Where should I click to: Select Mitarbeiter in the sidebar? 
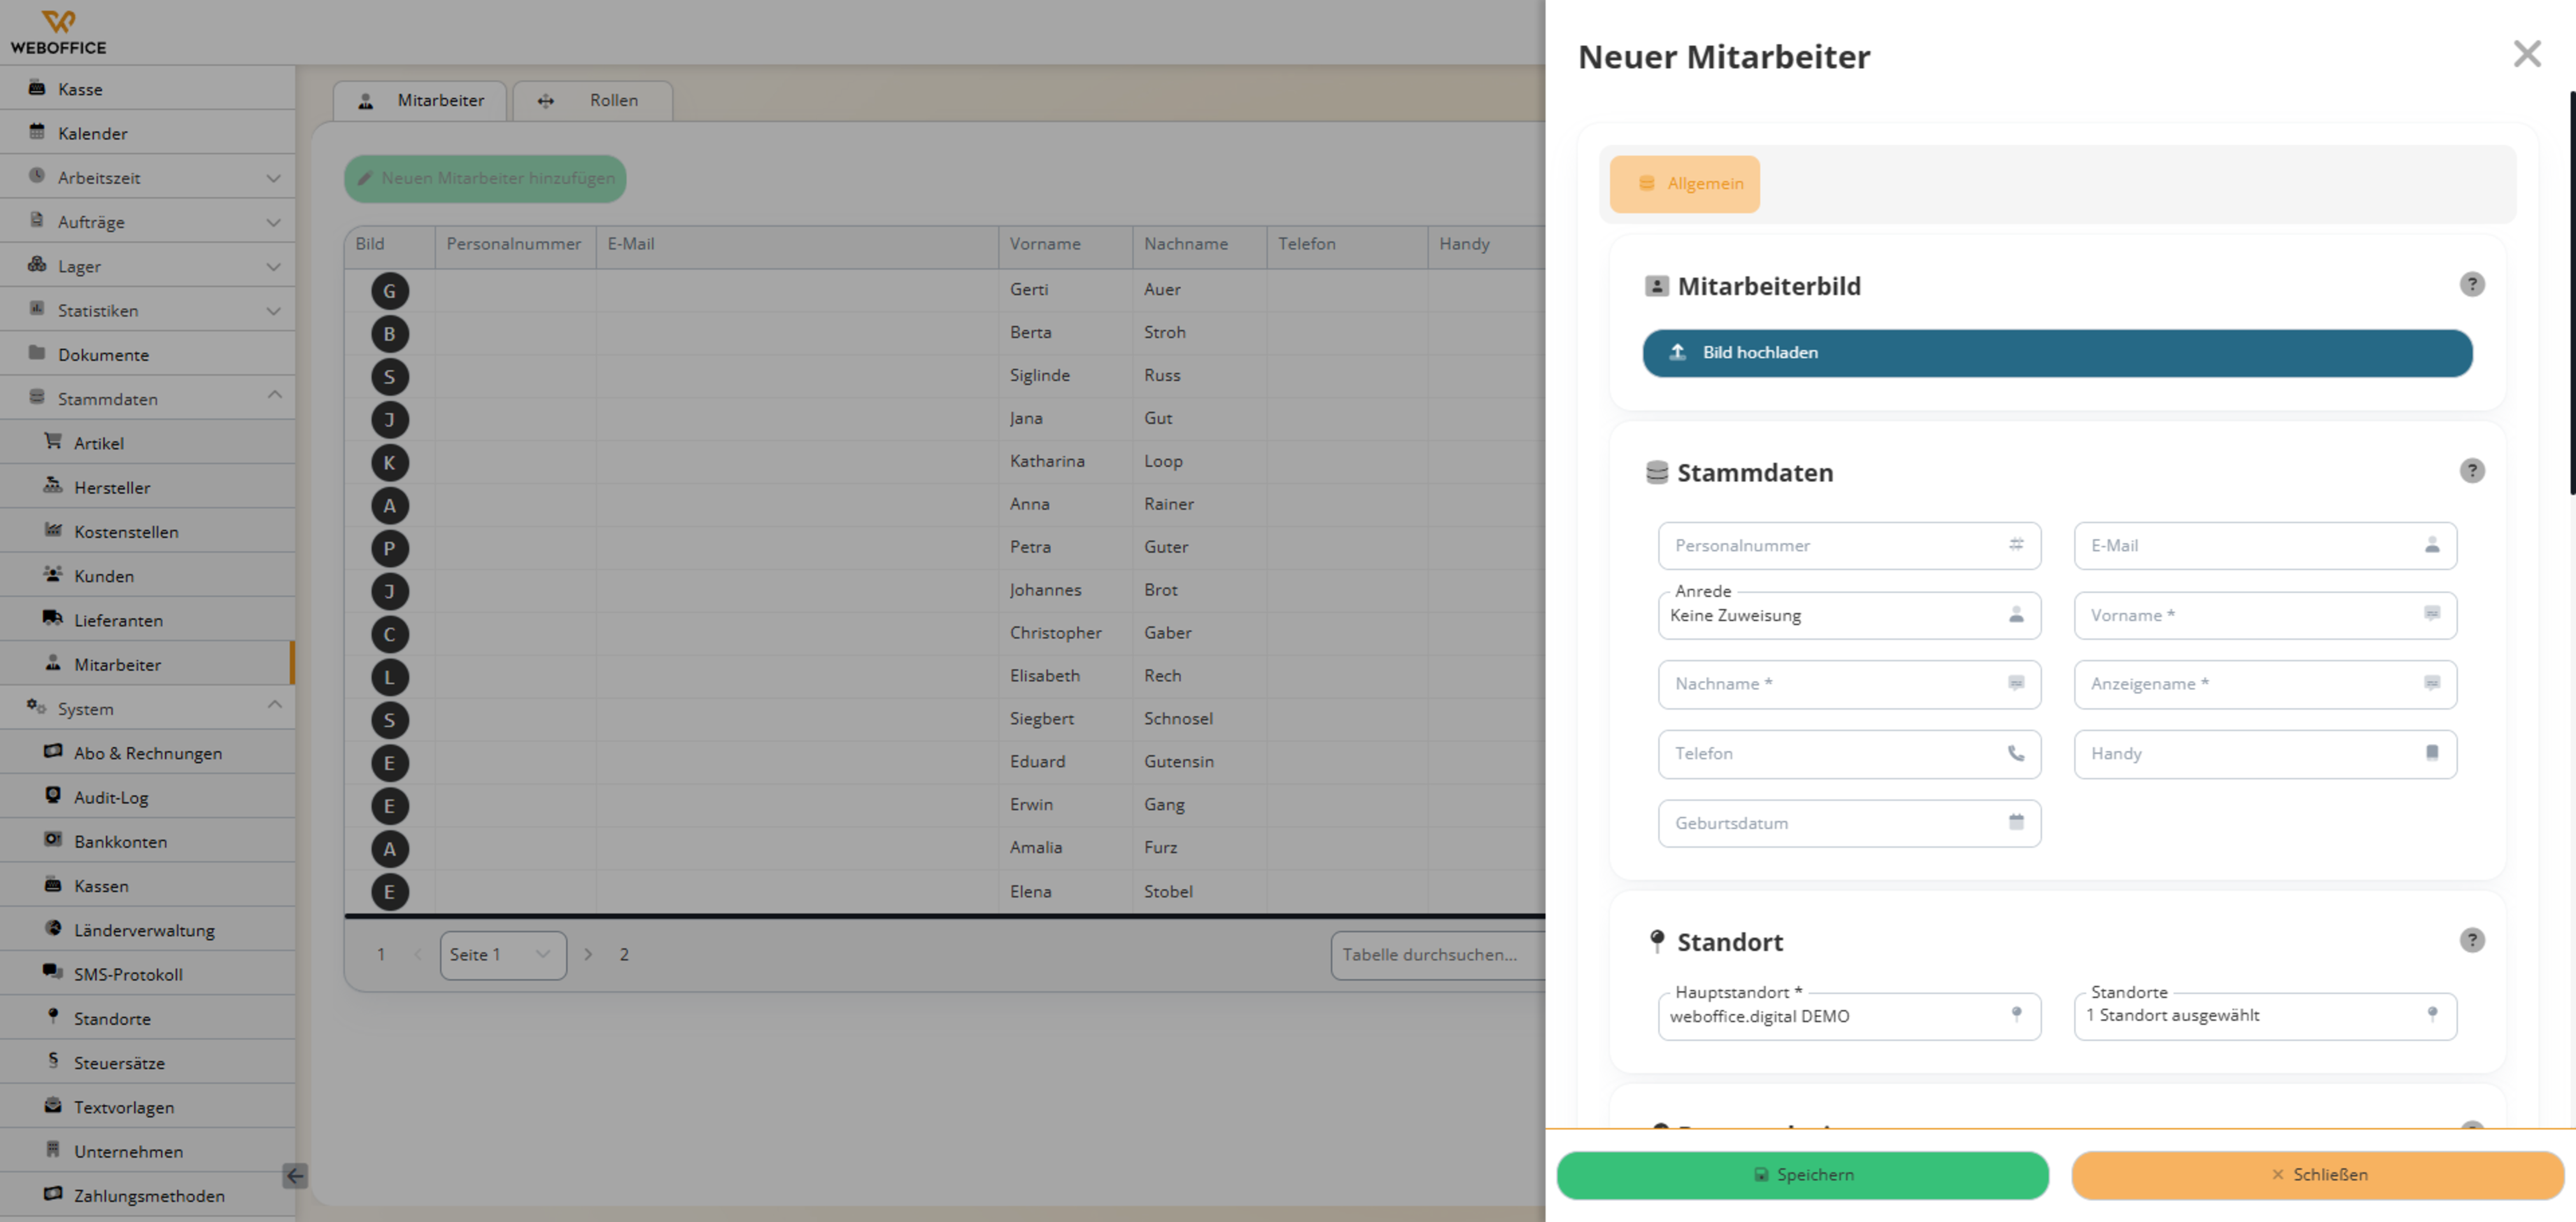pyautogui.click(x=147, y=664)
